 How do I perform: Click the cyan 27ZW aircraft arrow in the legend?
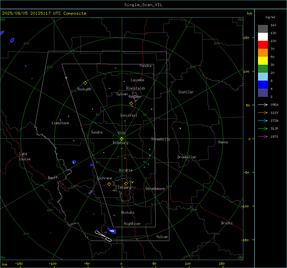point(263,120)
